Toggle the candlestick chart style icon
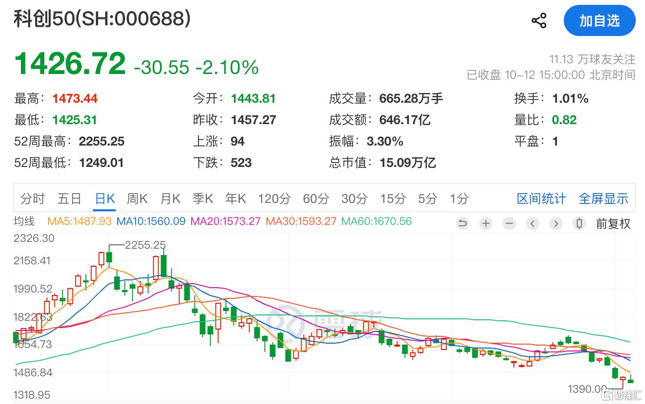The width and height of the screenshot is (645, 404). 579,223
